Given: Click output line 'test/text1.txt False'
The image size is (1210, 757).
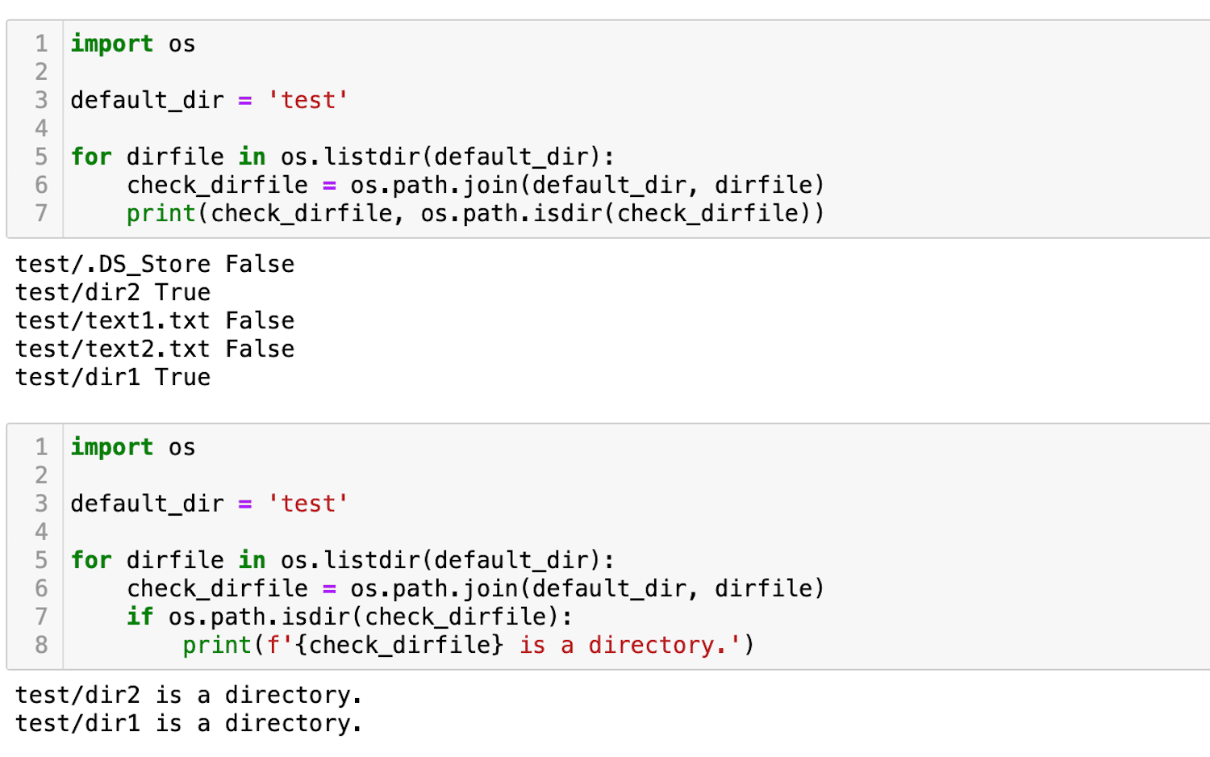Looking at the screenshot, I should (155, 320).
